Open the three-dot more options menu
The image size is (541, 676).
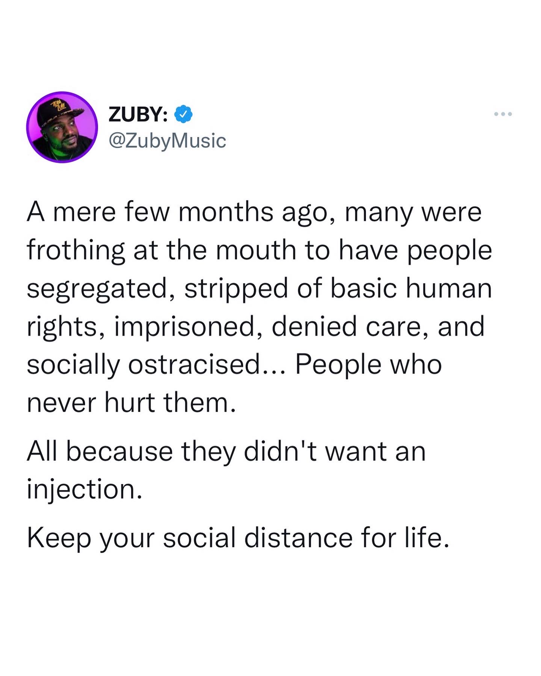click(x=503, y=114)
